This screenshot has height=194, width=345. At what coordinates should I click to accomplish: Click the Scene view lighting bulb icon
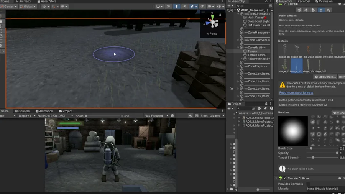pos(176,7)
